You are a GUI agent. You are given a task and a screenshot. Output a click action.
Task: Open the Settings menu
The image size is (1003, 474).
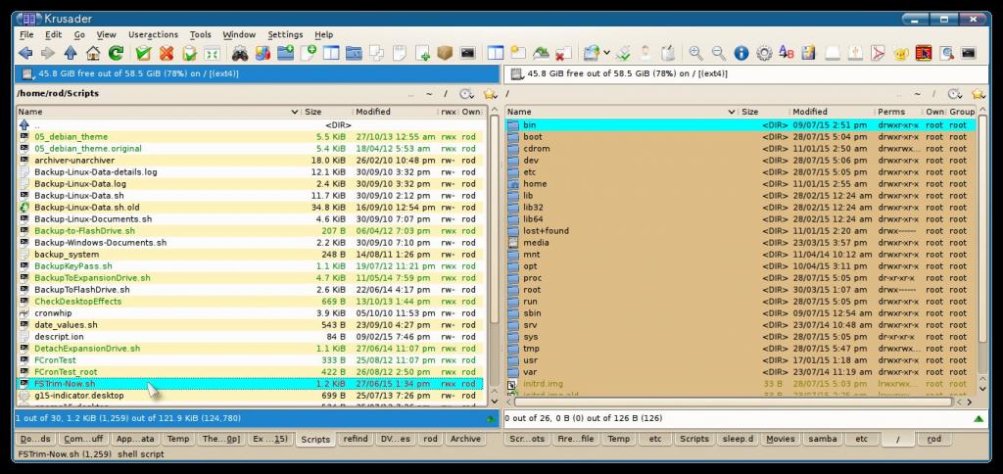pos(285,34)
